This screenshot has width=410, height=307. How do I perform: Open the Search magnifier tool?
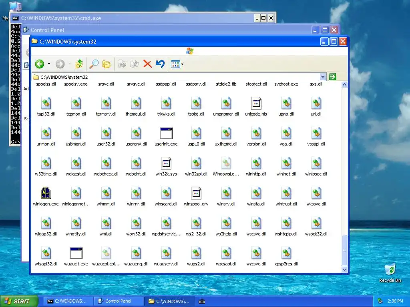coord(94,64)
